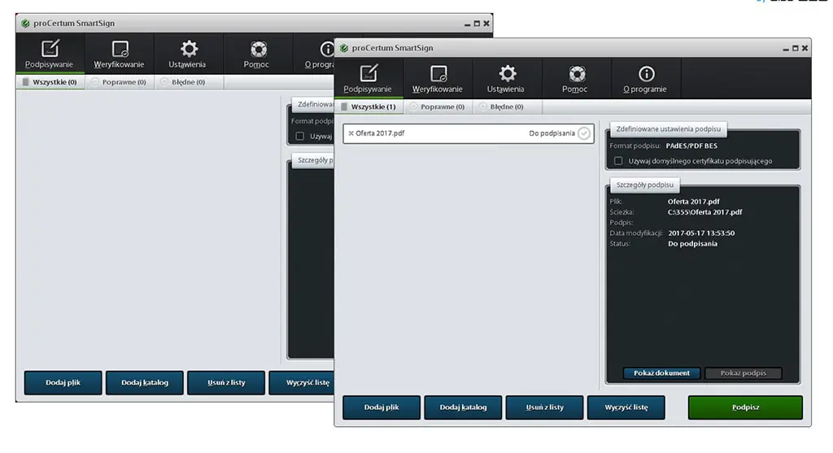Open O programie info in front window
This screenshot has width=833, height=453.
click(645, 78)
